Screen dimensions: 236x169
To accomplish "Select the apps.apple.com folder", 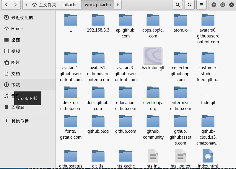I will click(153, 26).
